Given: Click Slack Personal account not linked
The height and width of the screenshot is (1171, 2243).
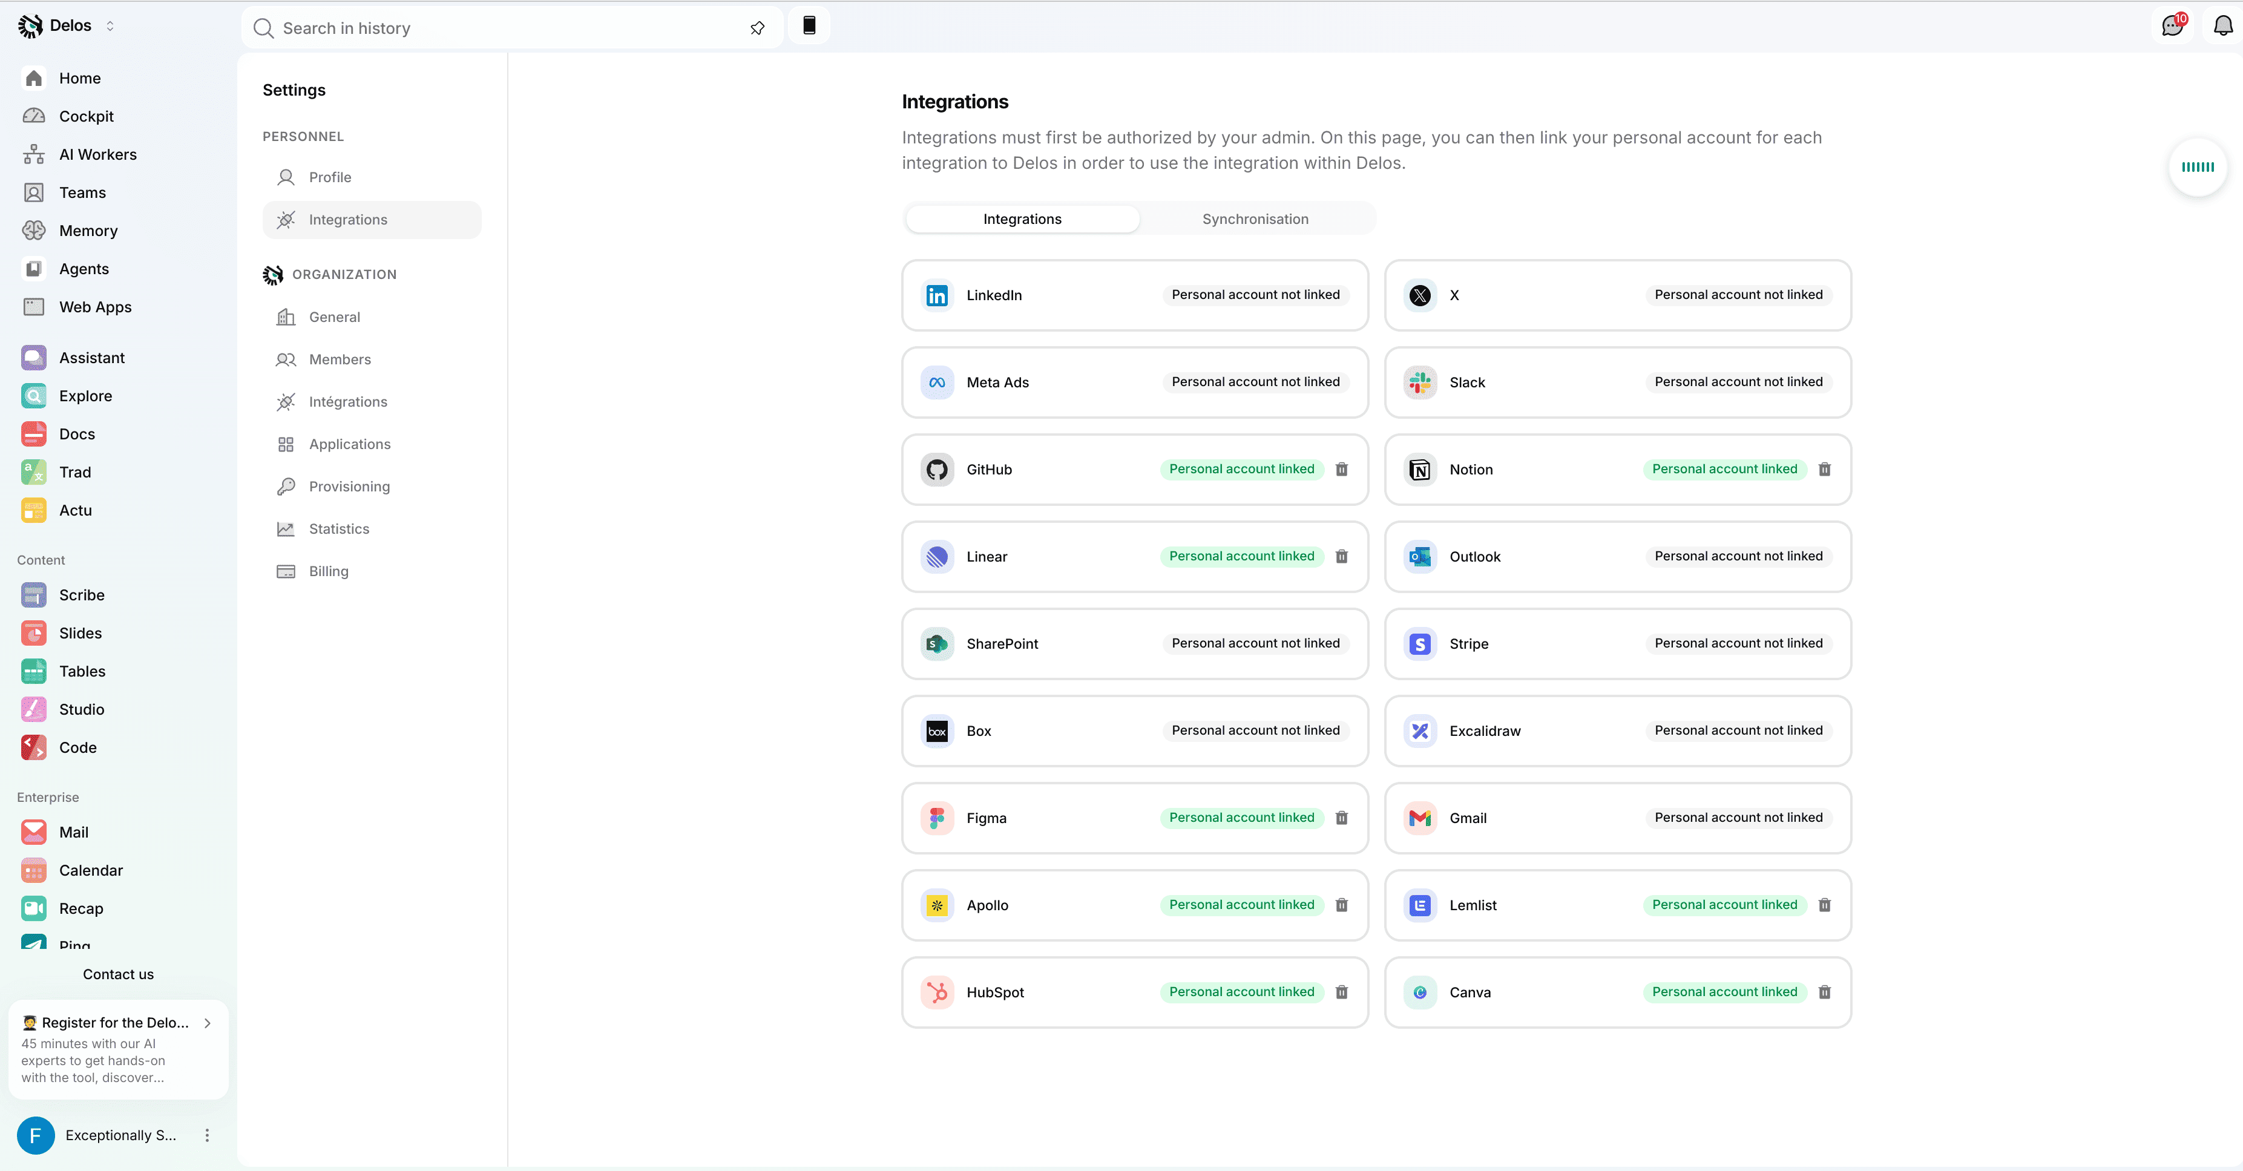Looking at the screenshot, I should point(1738,382).
